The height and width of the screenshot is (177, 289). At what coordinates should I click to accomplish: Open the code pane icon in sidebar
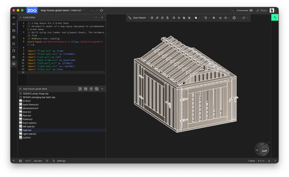tap(14, 24)
